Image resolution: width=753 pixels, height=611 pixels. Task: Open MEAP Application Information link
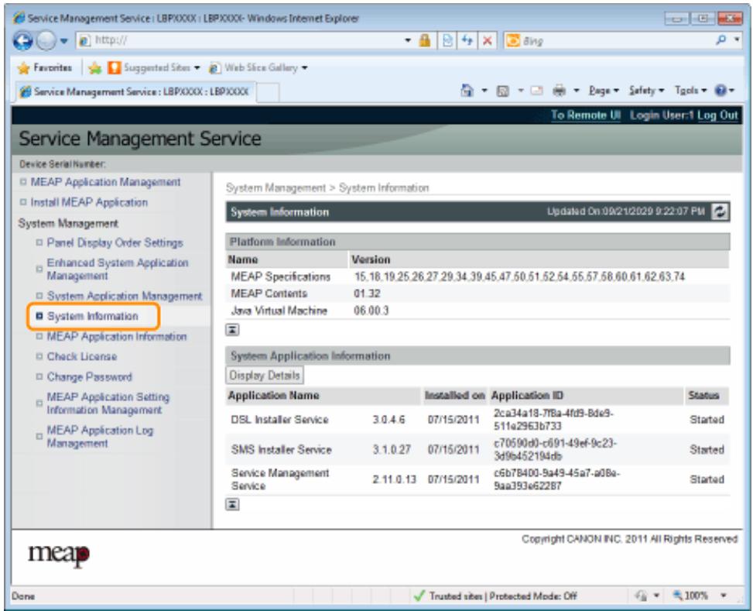pyautogui.click(x=117, y=337)
